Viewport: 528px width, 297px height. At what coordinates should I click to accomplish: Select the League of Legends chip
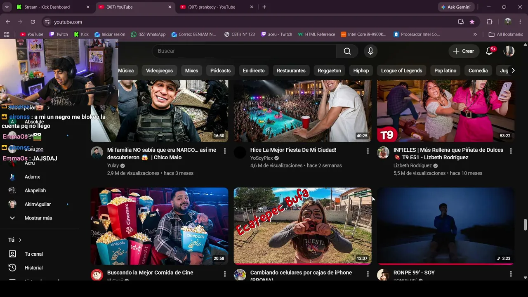coord(401,71)
